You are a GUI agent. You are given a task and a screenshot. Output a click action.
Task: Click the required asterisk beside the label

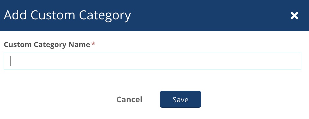coord(93,44)
